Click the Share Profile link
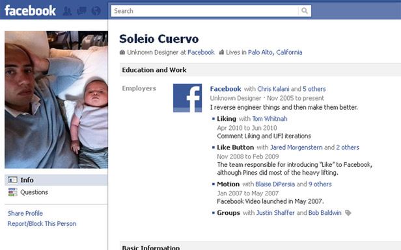The width and height of the screenshot is (401, 250). coord(25,213)
